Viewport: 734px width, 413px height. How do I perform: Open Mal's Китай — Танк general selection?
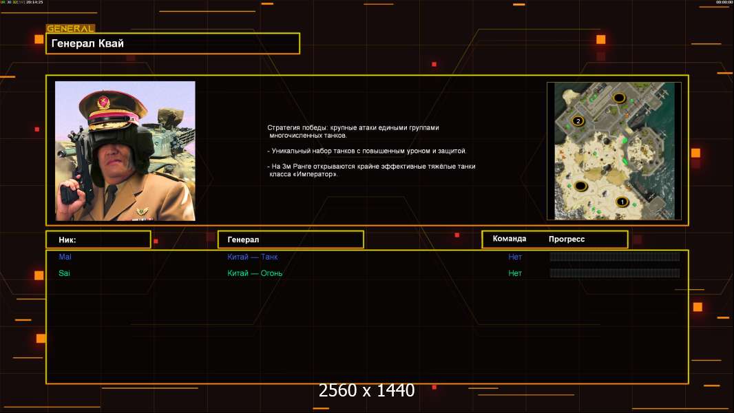[x=253, y=257]
